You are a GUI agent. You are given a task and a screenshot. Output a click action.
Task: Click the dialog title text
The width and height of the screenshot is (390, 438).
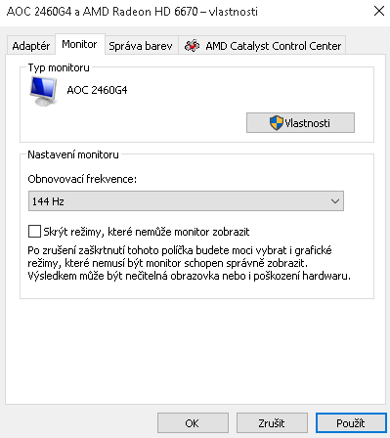[132, 12]
